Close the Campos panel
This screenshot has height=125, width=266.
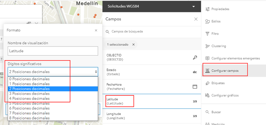[196, 19]
